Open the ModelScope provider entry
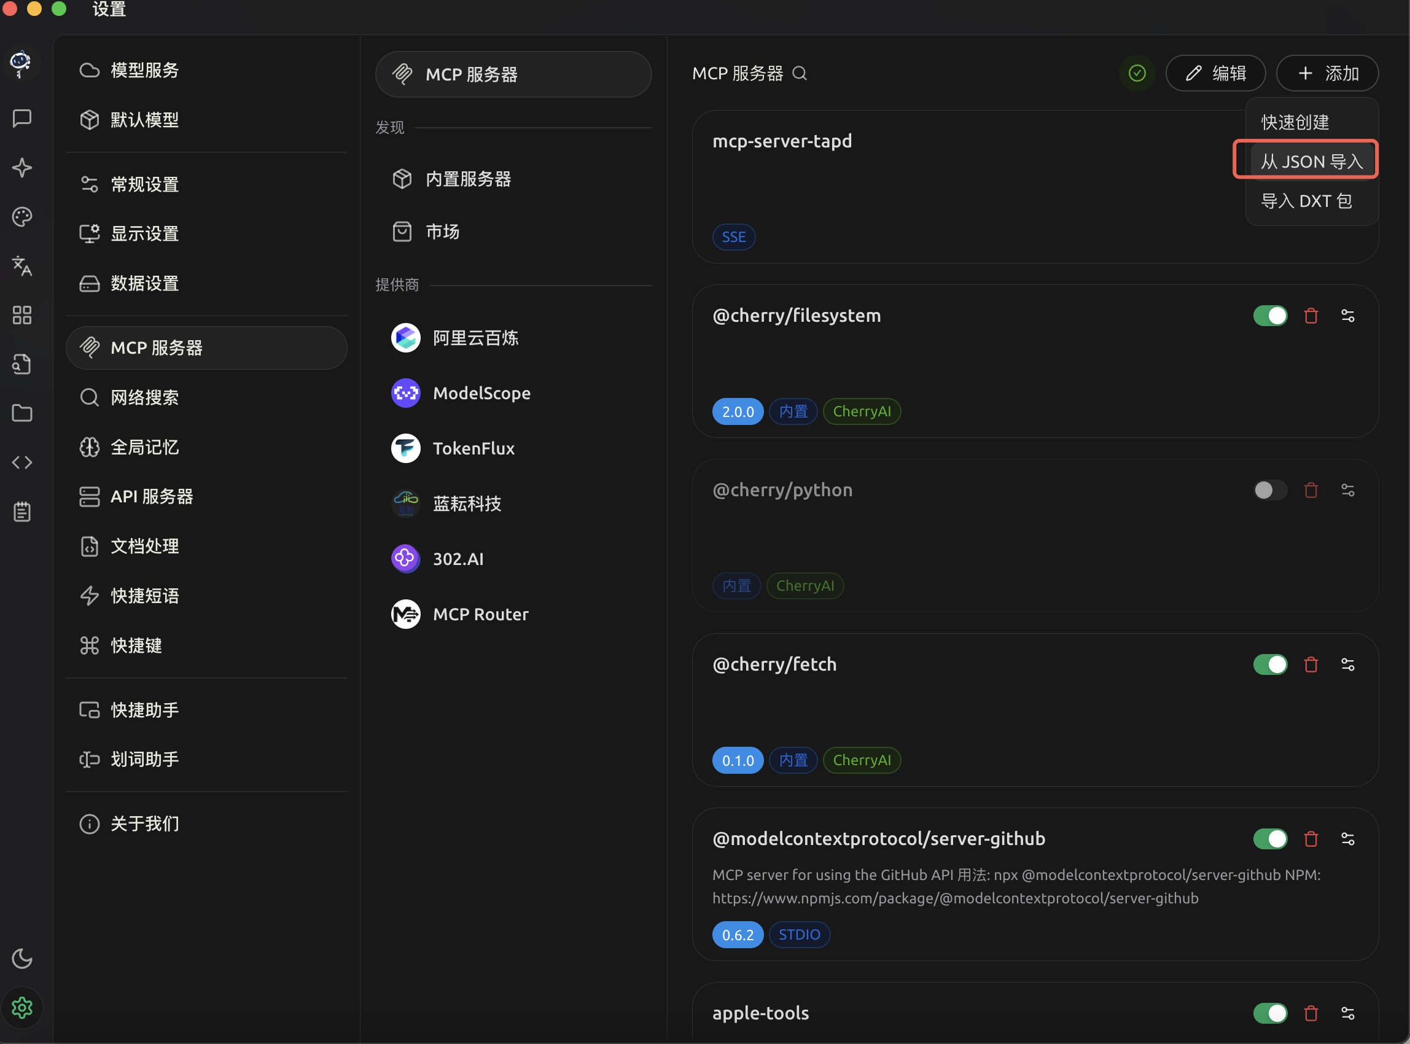 pos(481,393)
